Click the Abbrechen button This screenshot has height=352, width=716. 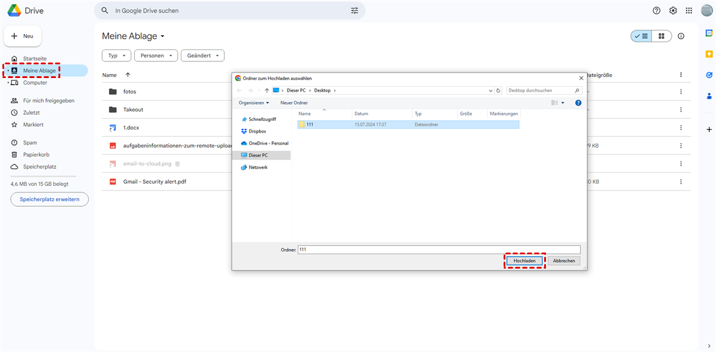[564, 261]
